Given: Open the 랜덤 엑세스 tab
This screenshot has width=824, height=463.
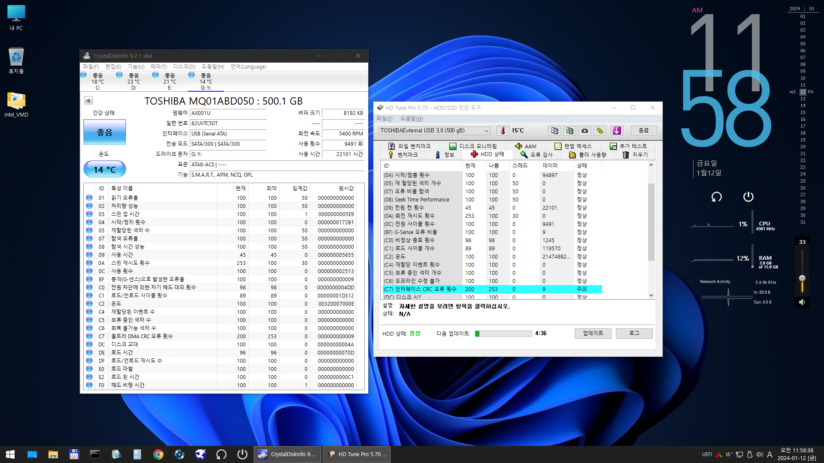Looking at the screenshot, I should tap(573, 146).
